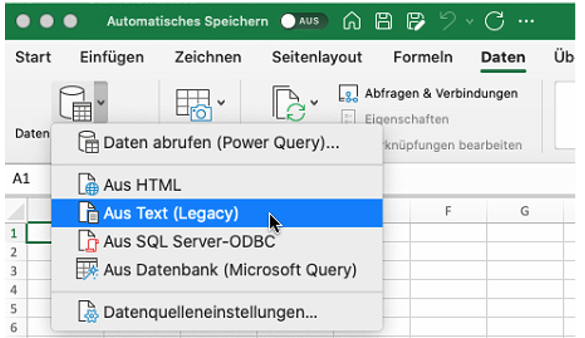Toggle the Automatisches Speichern switch

click(x=304, y=22)
